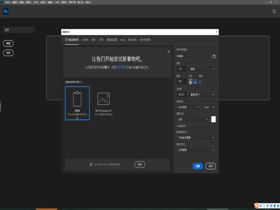
Task: Click the Adobe Stock template search field
Action: pyautogui.click(x=112, y=164)
